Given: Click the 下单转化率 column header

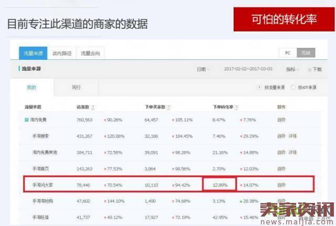Looking at the screenshot, I should pos(223,107).
